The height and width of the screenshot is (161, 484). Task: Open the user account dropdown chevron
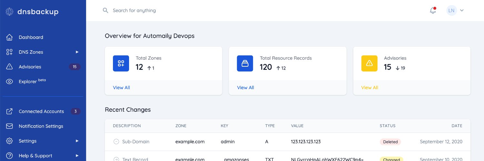coord(462,10)
